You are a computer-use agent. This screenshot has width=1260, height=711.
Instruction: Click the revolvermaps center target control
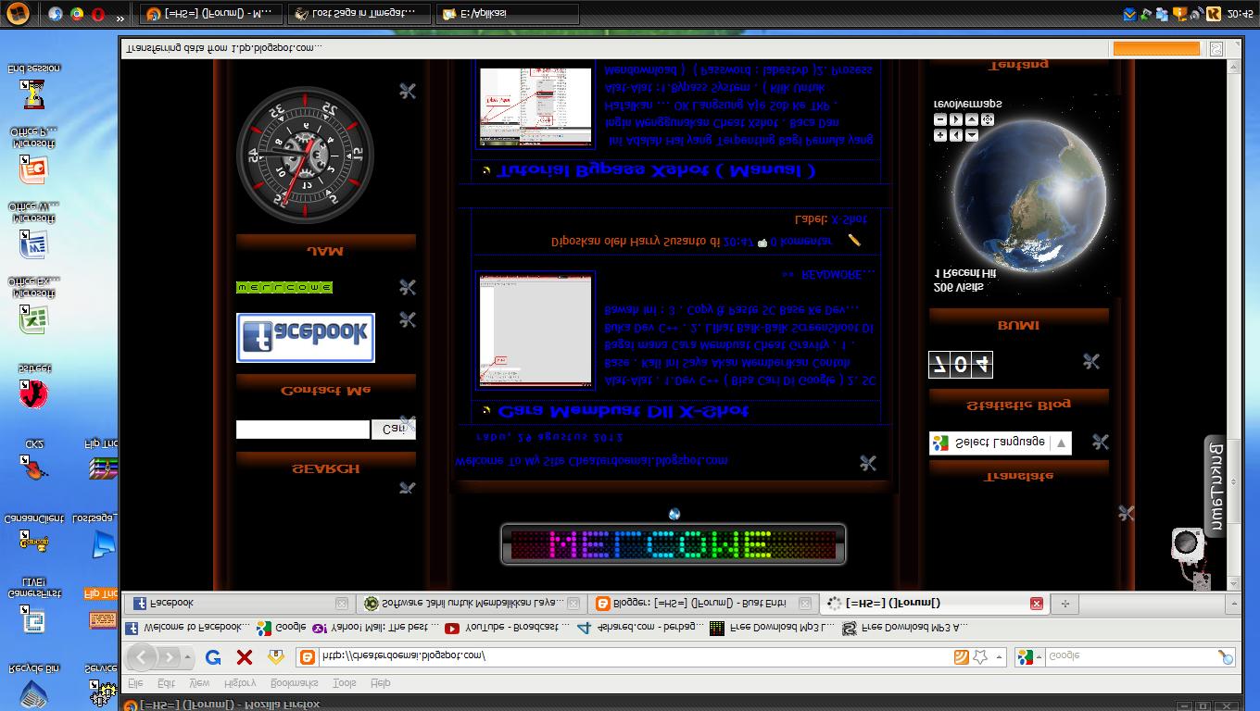pos(988,119)
